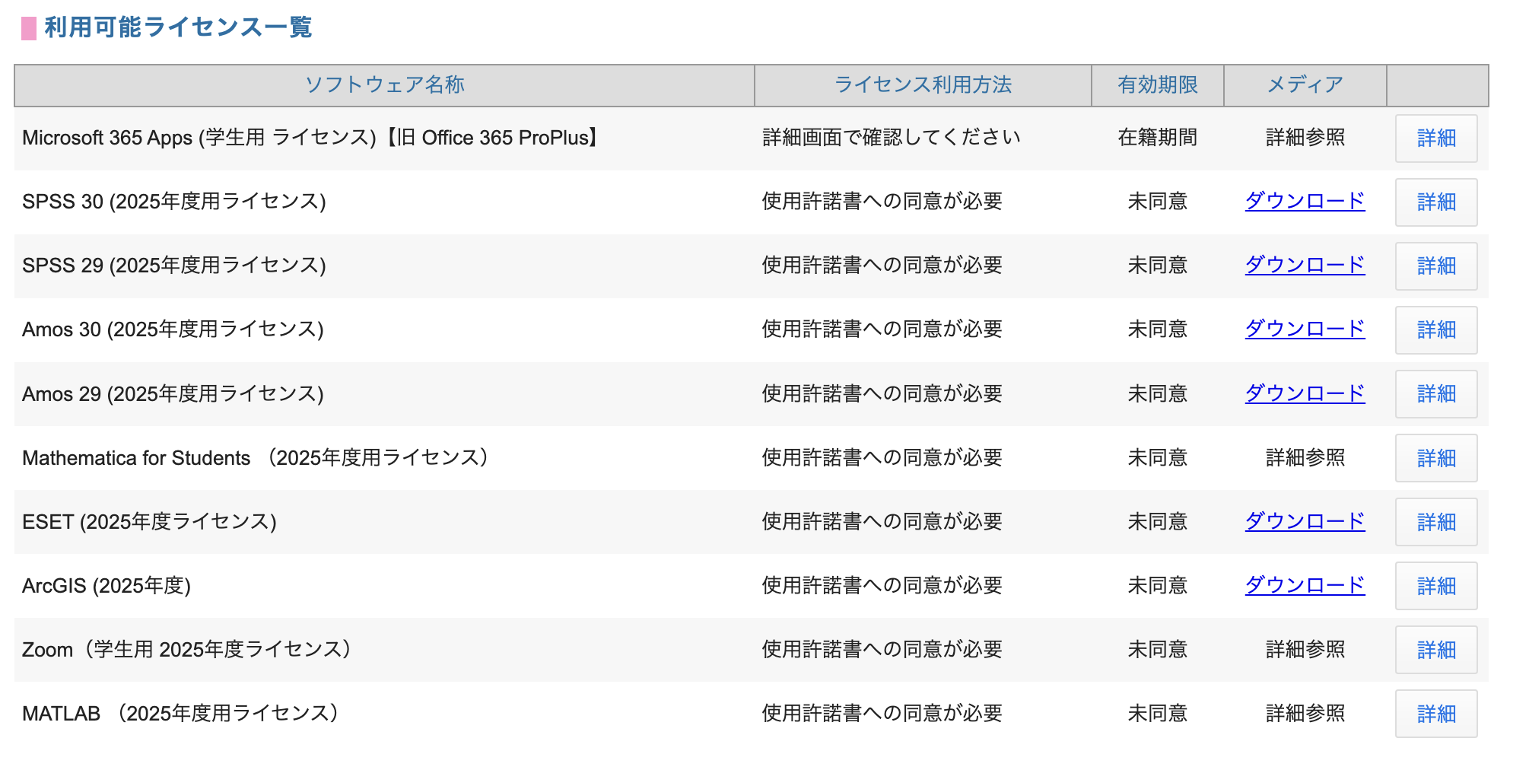Click 使用許諾書への同意が必要 in SPSS 29 row
1529x770 pixels.
tap(882, 266)
